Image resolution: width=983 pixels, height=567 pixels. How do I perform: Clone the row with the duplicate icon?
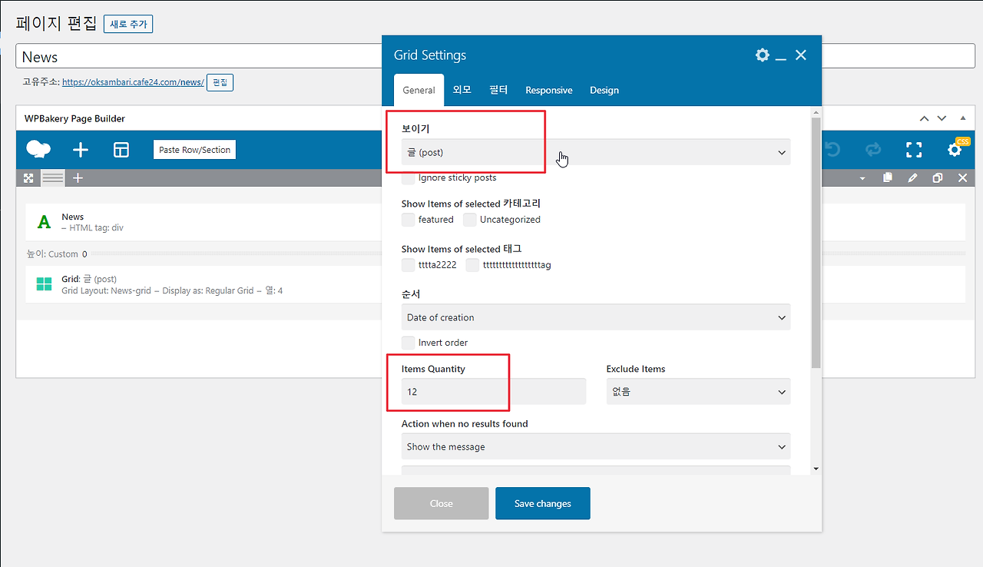(938, 178)
